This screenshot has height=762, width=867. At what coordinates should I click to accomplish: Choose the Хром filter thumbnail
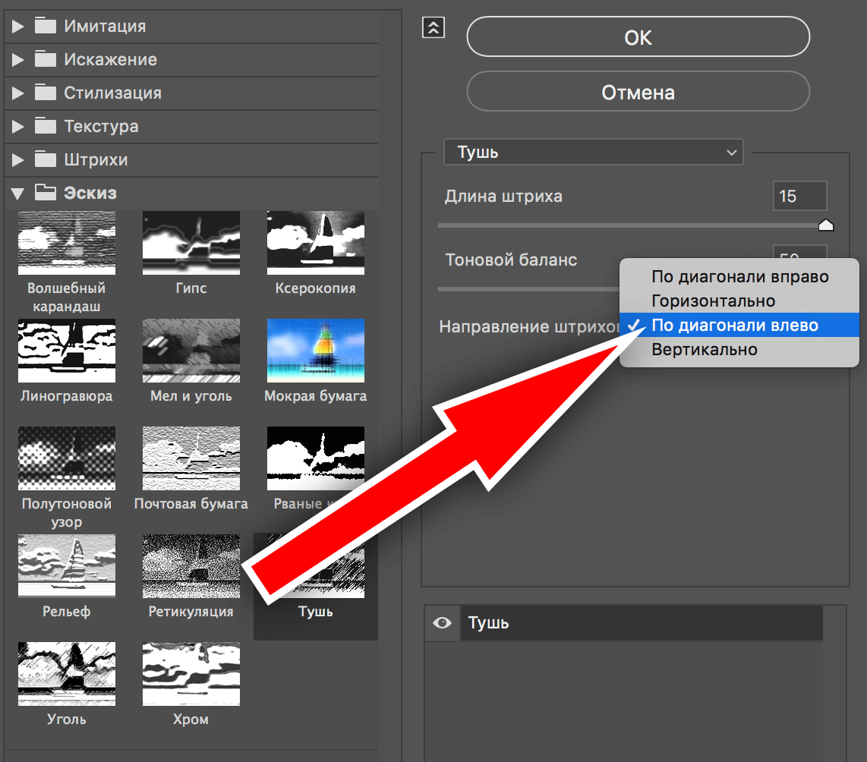[191, 674]
